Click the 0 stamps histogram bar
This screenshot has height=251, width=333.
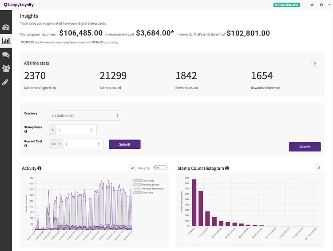(x=194, y=203)
